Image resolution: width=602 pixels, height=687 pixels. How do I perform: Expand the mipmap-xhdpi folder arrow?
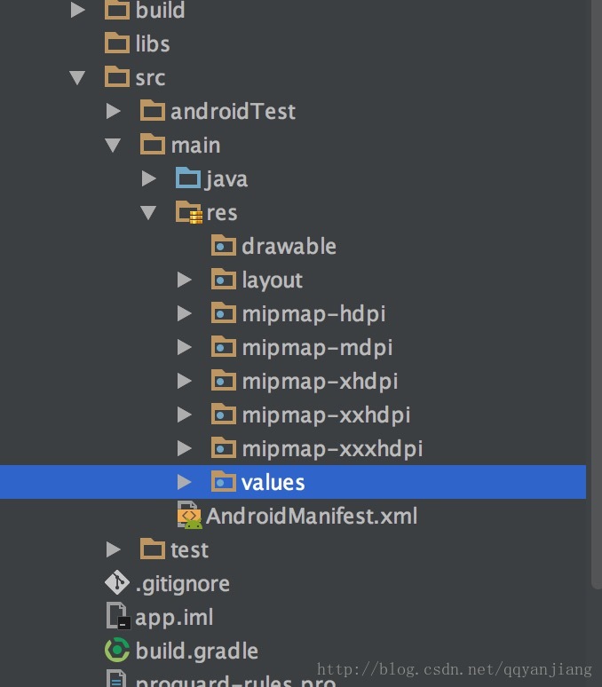click(x=184, y=381)
